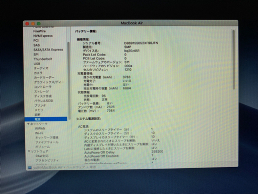Open SATA/SATA Express entry
Screen dimensions: 258x194
click(48, 50)
